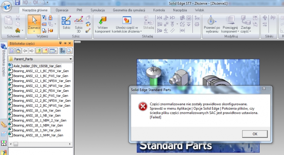The height and width of the screenshot is (155, 284).
Task: Click the Wklej paste button
Action: (x=8, y=23)
